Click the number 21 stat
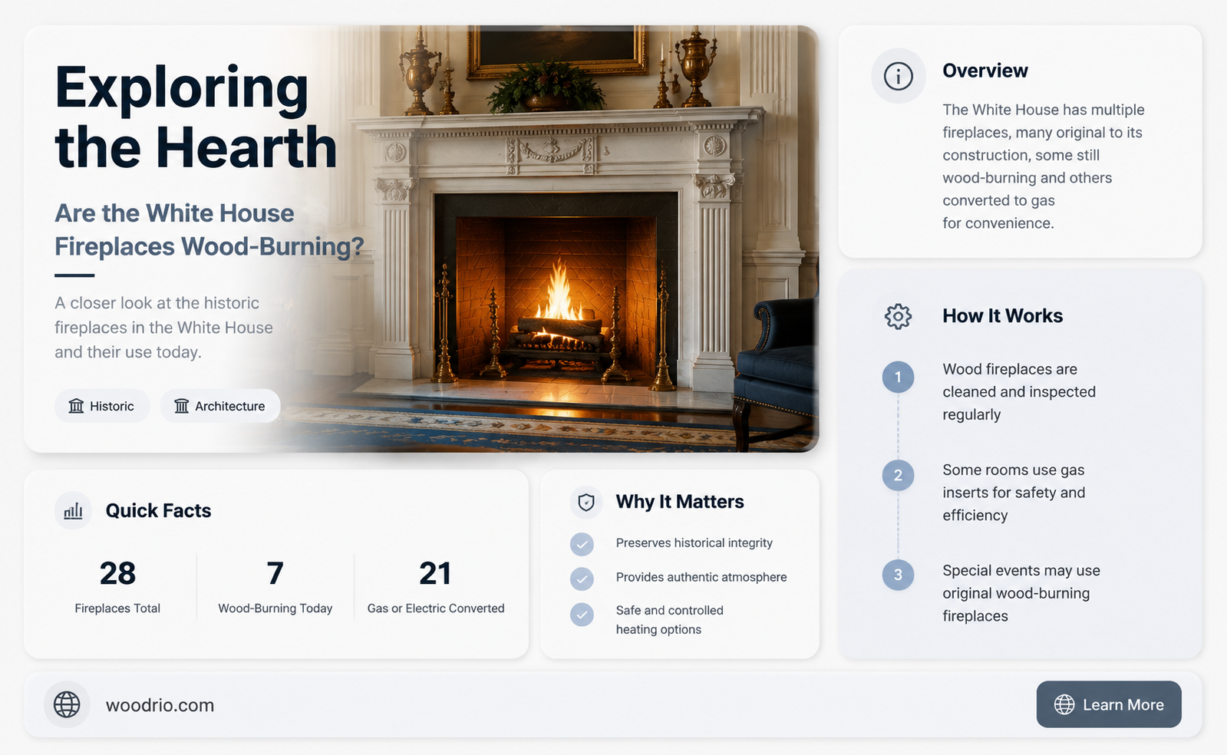This screenshot has width=1227, height=755. click(x=435, y=573)
